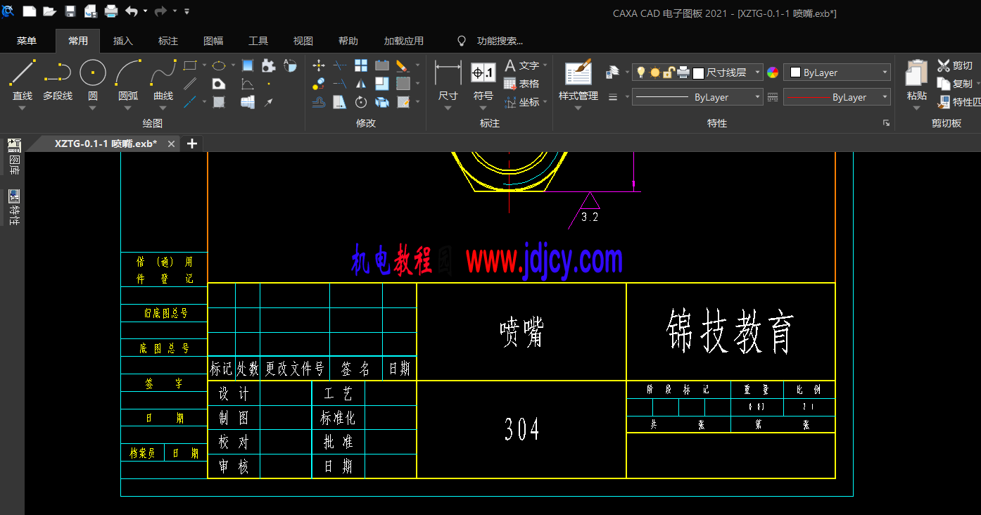Toggle layer light bulb on/off

click(x=641, y=72)
